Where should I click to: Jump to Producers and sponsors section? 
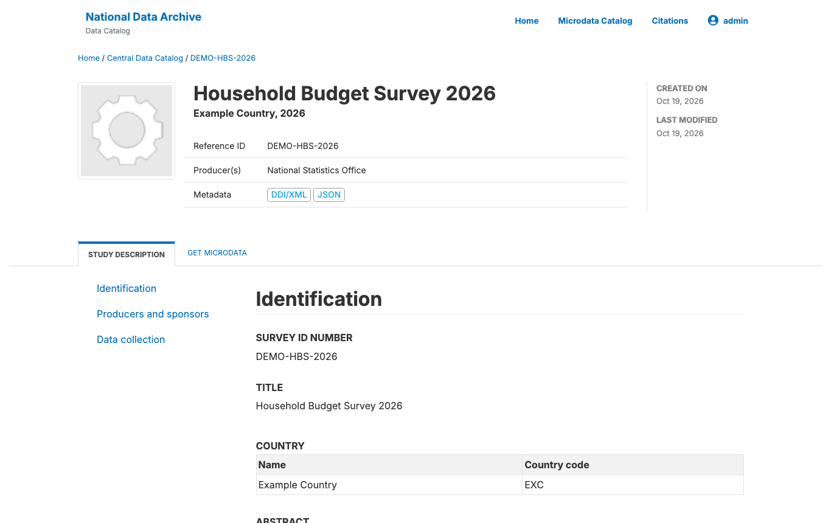(x=153, y=314)
